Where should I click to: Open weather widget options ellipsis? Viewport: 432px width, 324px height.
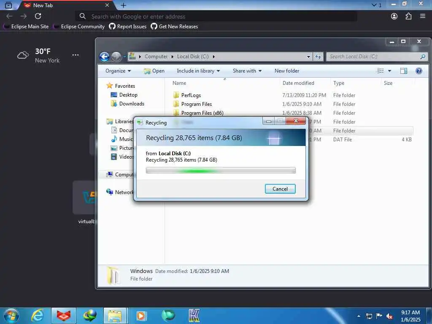75,55
